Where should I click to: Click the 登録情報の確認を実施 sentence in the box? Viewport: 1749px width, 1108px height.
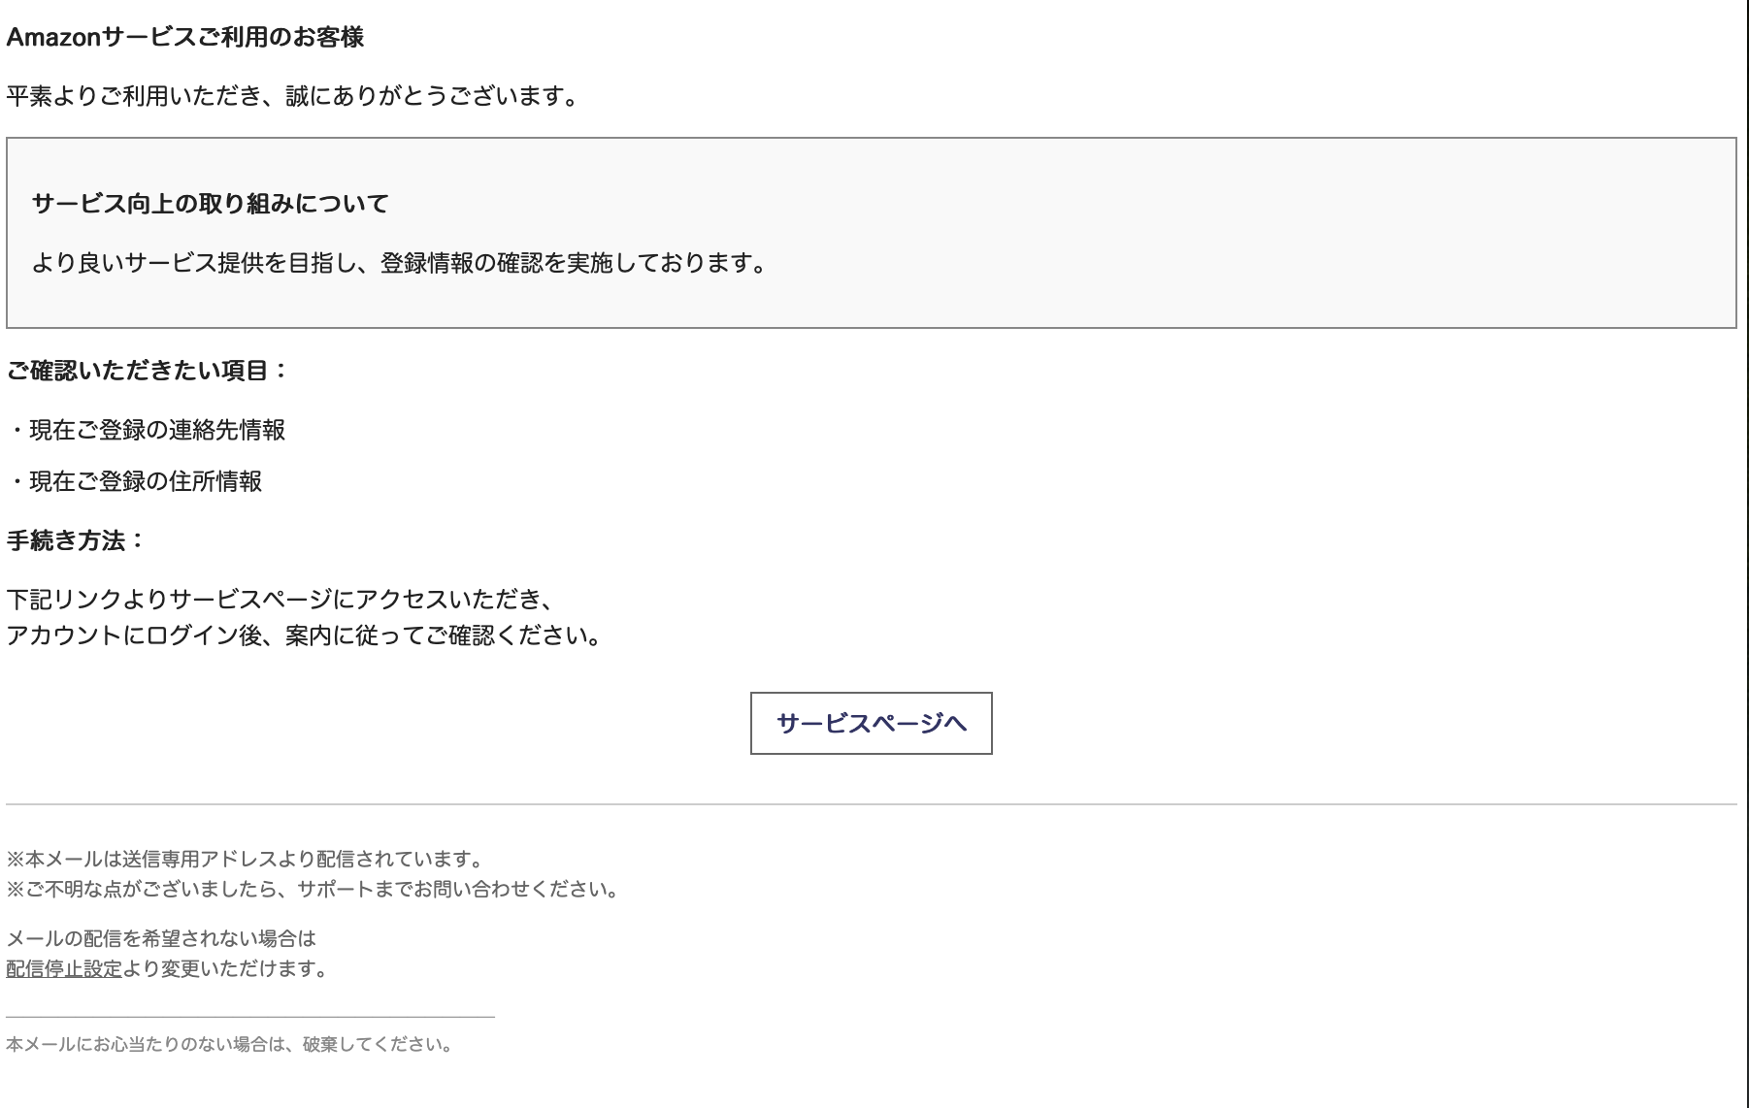click(x=398, y=263)
